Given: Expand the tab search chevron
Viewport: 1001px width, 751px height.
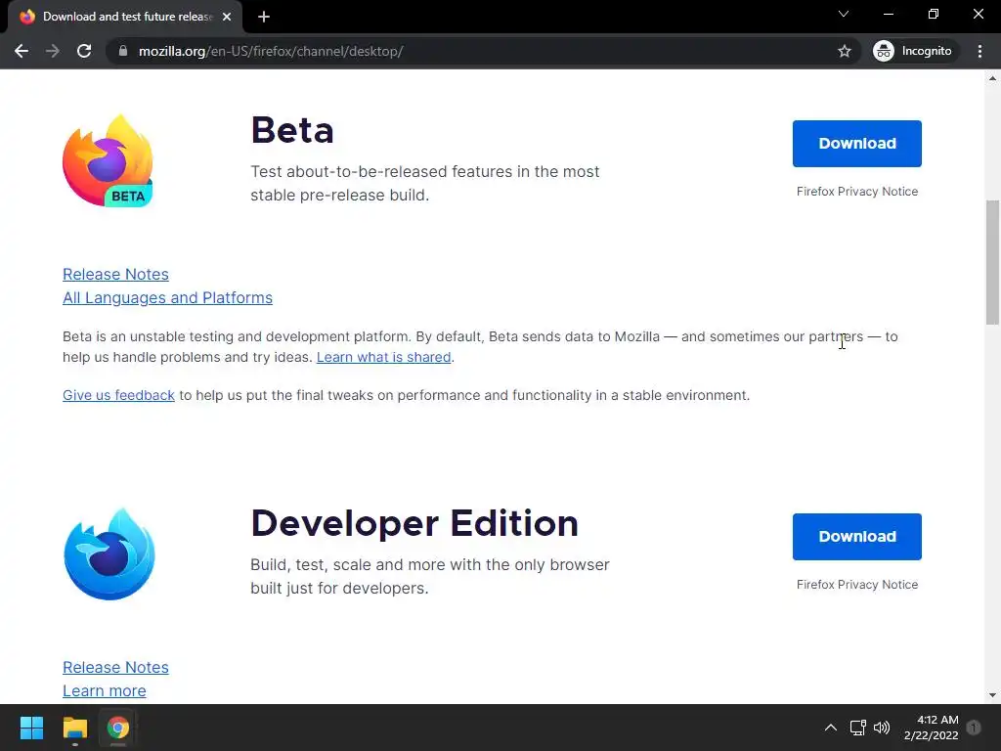Looking at the screenshot, I should pos(844,14).
